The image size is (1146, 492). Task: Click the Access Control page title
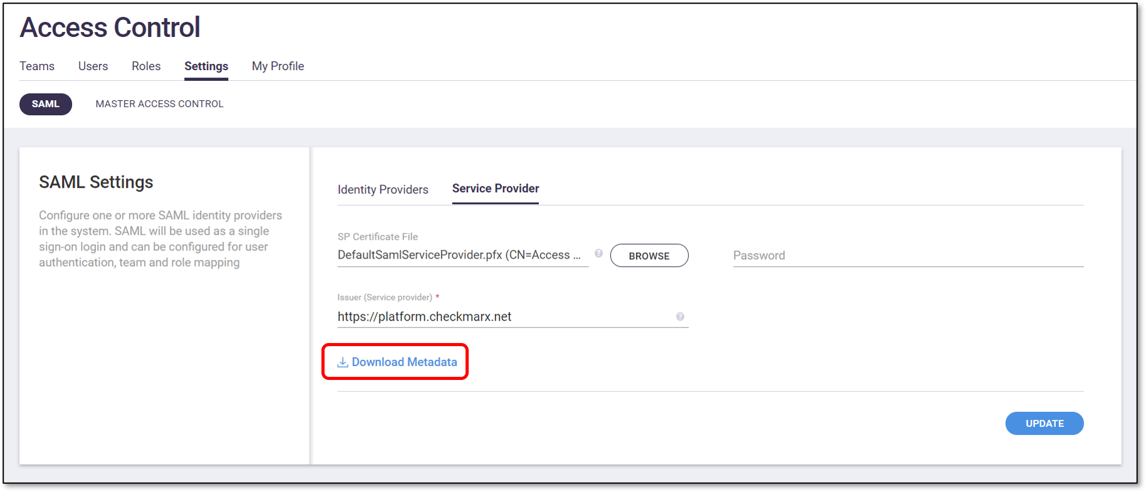[x=110, y=28]
